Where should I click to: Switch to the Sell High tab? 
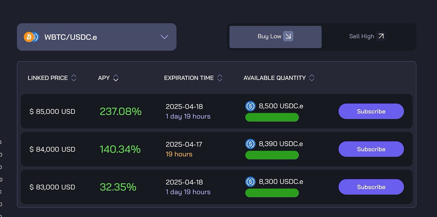click(x=368, y=37)
